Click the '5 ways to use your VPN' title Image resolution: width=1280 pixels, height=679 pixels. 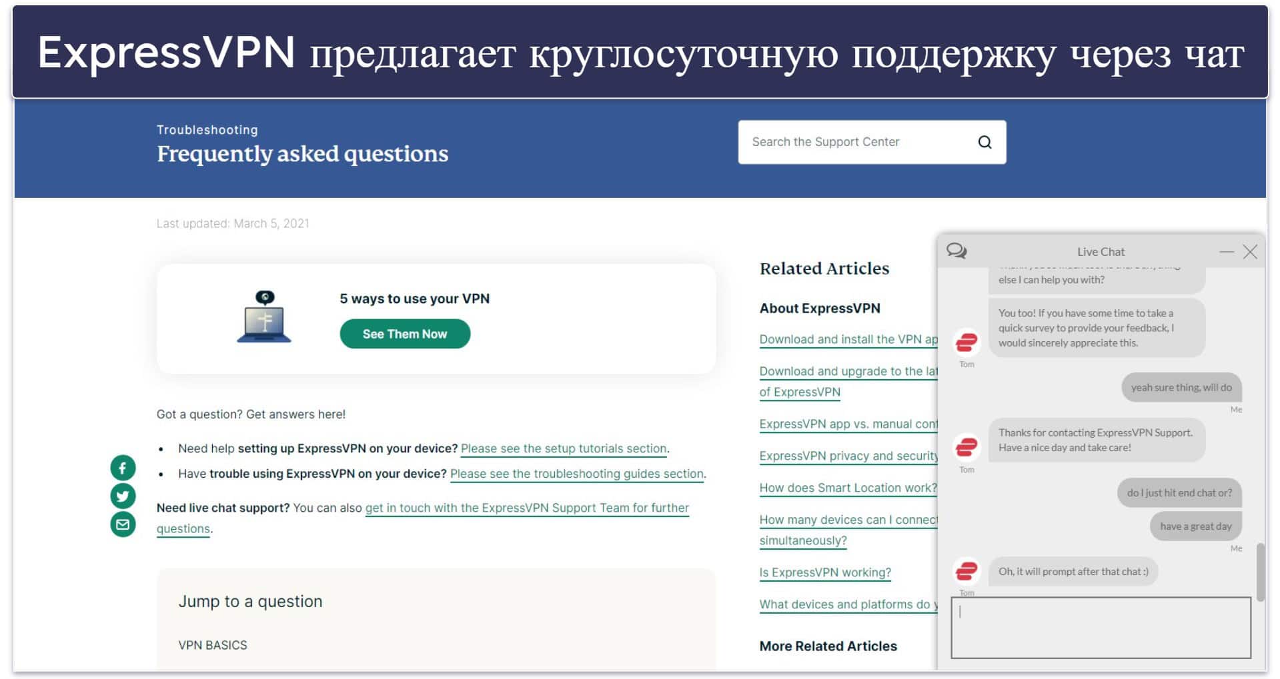(x=414, y=299)
